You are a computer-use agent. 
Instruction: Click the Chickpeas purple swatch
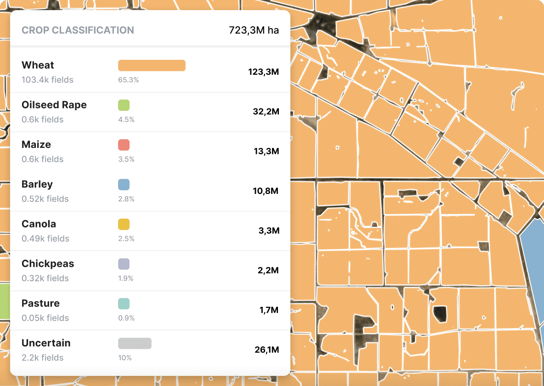tap(123, 264)
